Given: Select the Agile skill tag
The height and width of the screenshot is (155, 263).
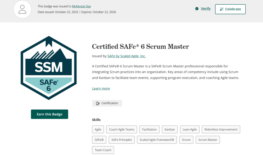Looking at the screenshot, I should 98,130.
